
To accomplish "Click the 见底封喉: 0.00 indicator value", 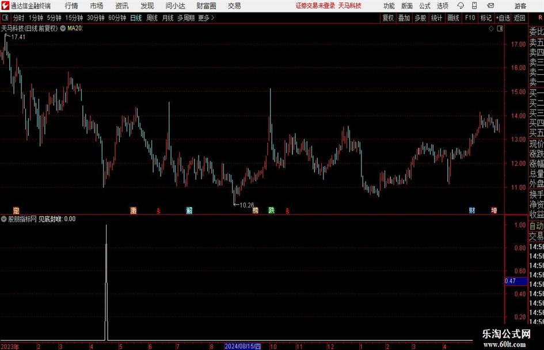I will [57, 219].
